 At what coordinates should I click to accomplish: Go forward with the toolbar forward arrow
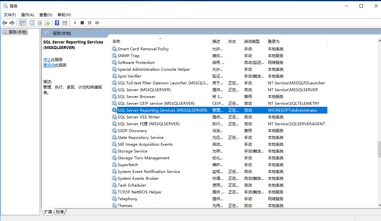pos(12,23)
